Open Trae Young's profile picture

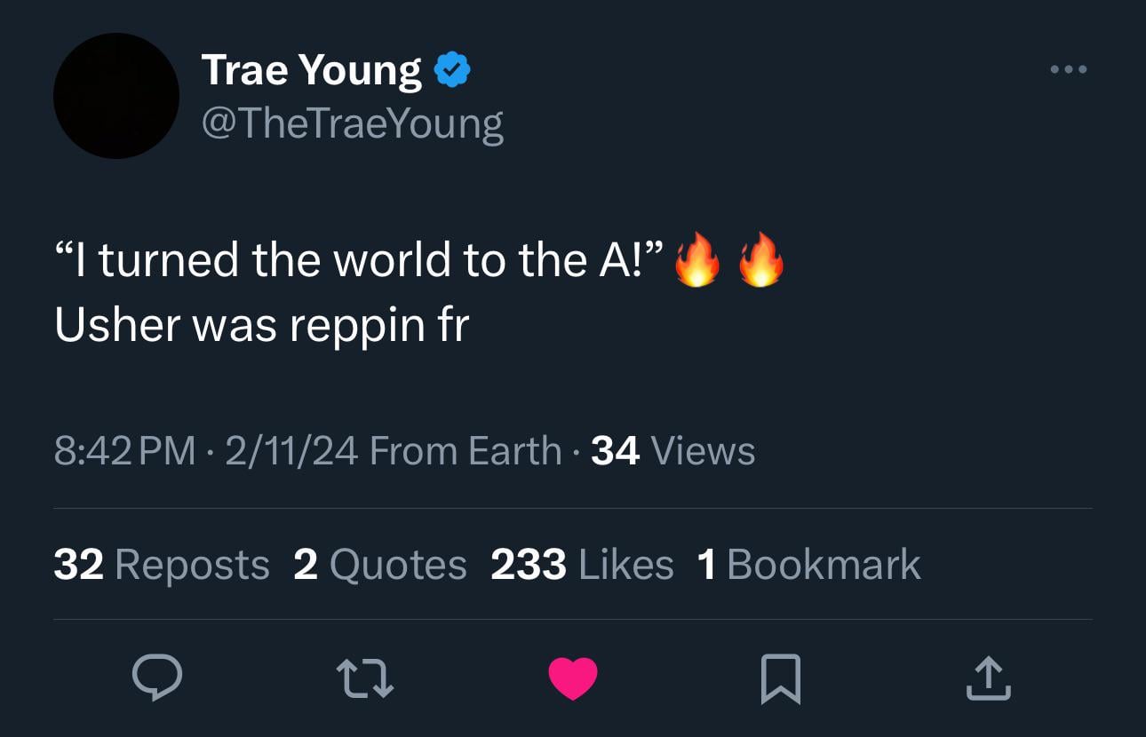116,96
